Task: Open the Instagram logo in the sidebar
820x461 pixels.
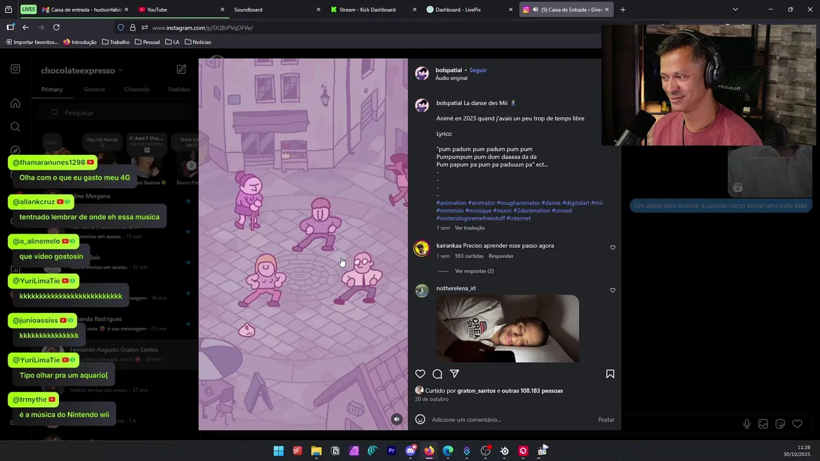Action: [x=15, y=69]
